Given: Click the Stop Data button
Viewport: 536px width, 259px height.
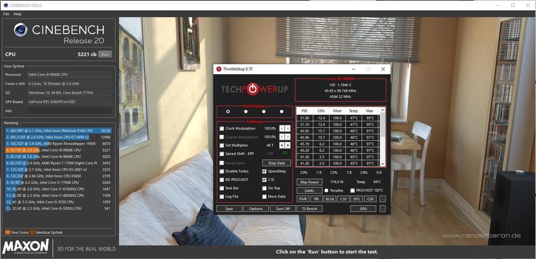Looking at the screenshot, I should [x=277, y=163].
